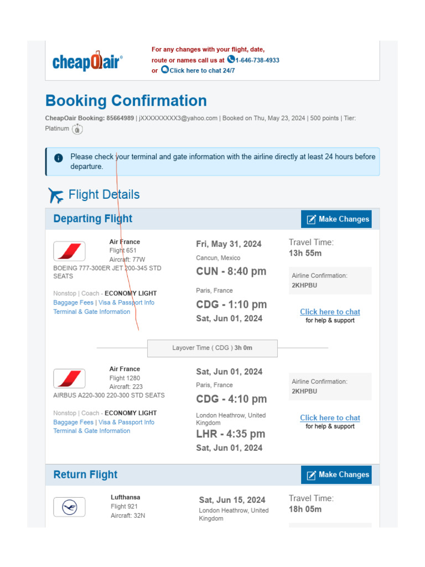Viewport: 425px width, 567px height.
Task: Click the chat bubble icon in header
Action: pos(165,69)
